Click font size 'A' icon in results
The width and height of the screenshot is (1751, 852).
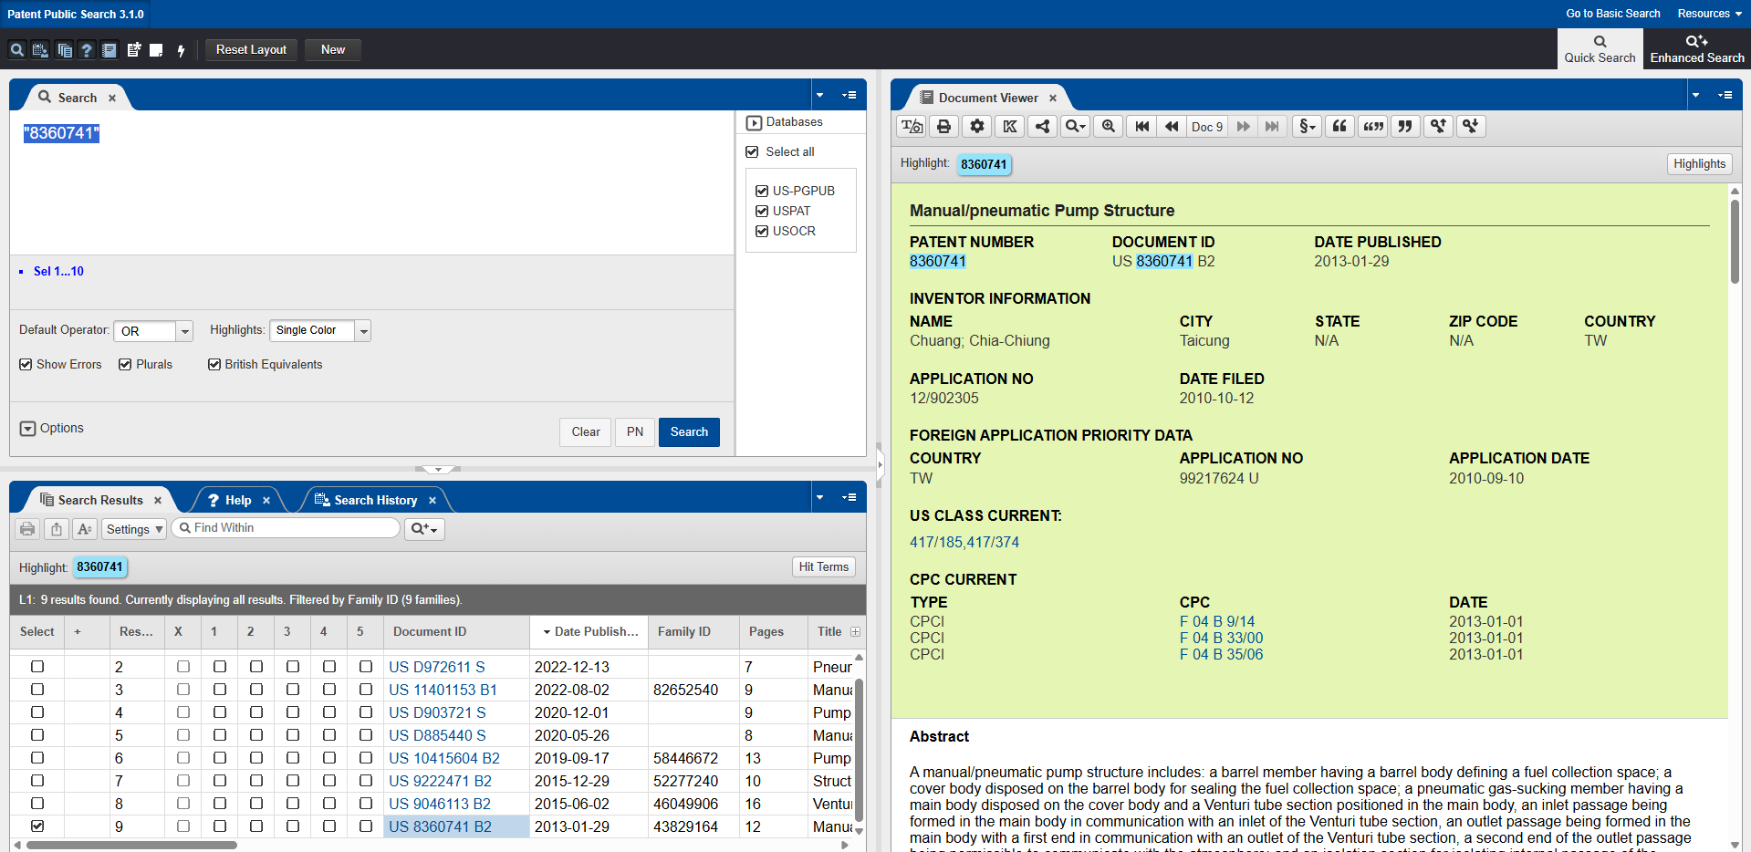tap(85, 529)
